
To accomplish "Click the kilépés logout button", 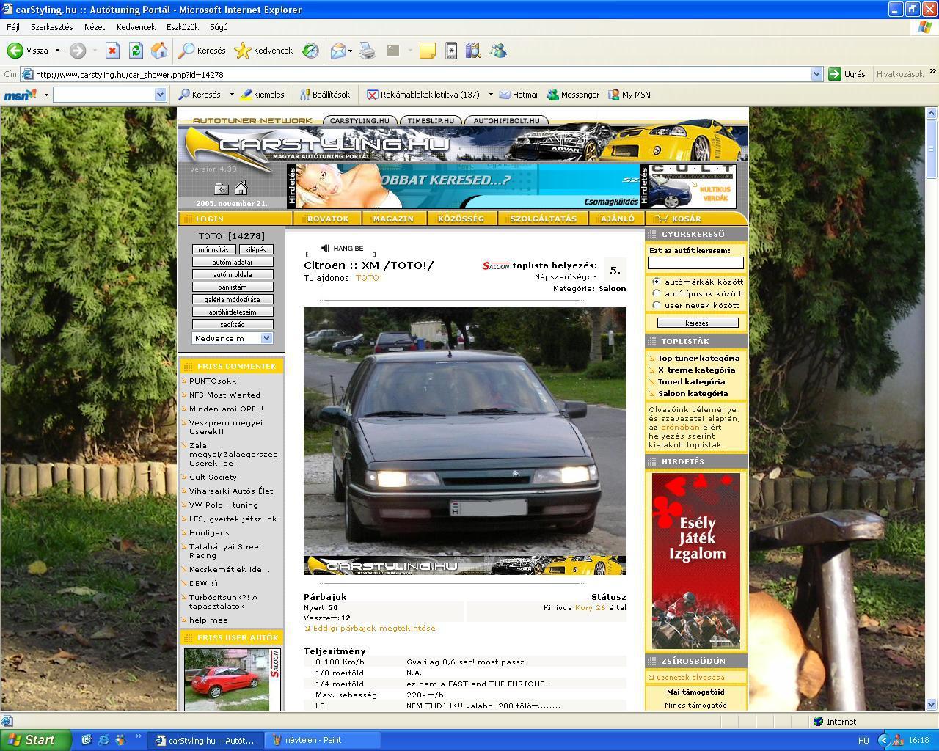I will pyautogui.click(x=256, y=249).
